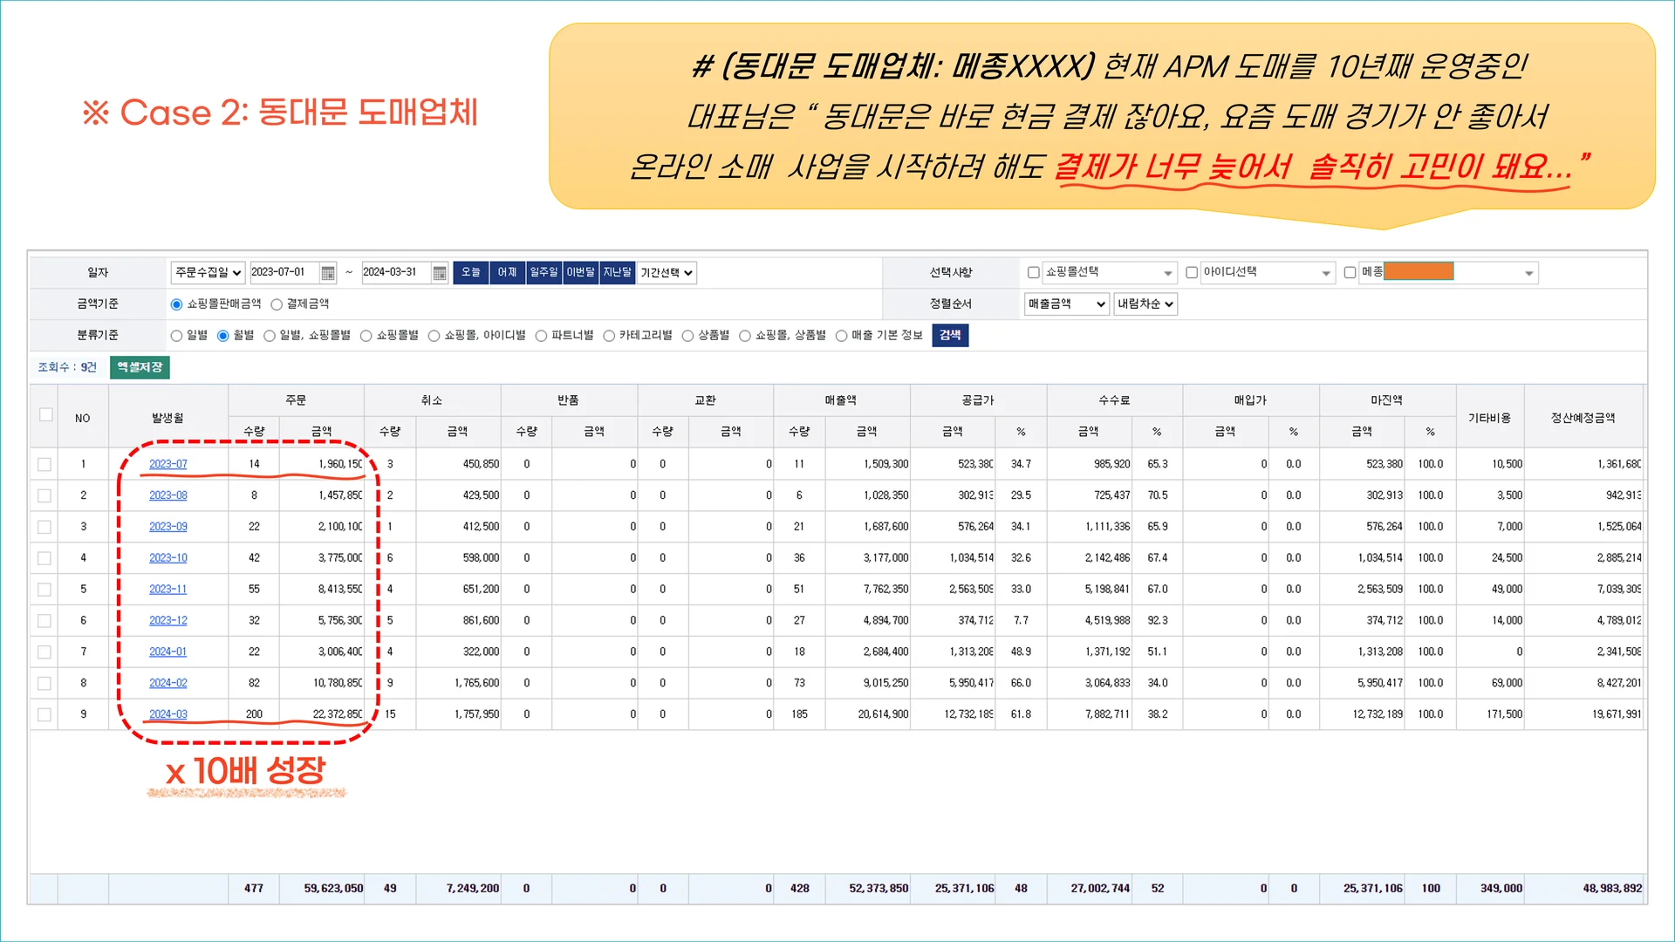Click the 엑셀저장 export-to-Excel button
This screenshot has width=1675, height=942.
click(x=138, y=367)
